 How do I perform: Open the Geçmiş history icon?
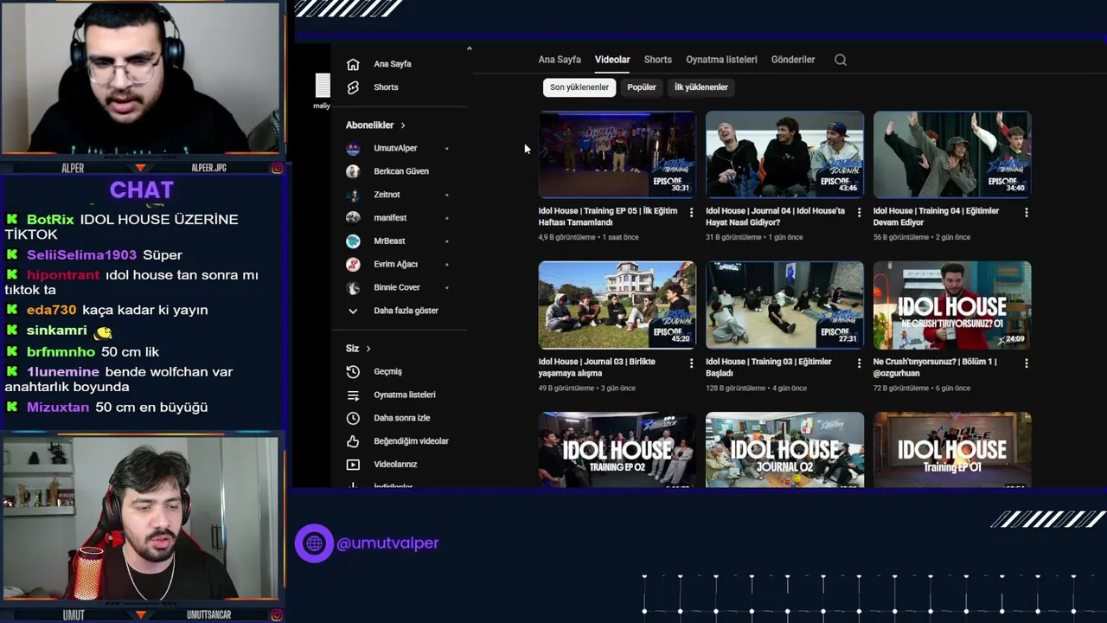(353, 371)
